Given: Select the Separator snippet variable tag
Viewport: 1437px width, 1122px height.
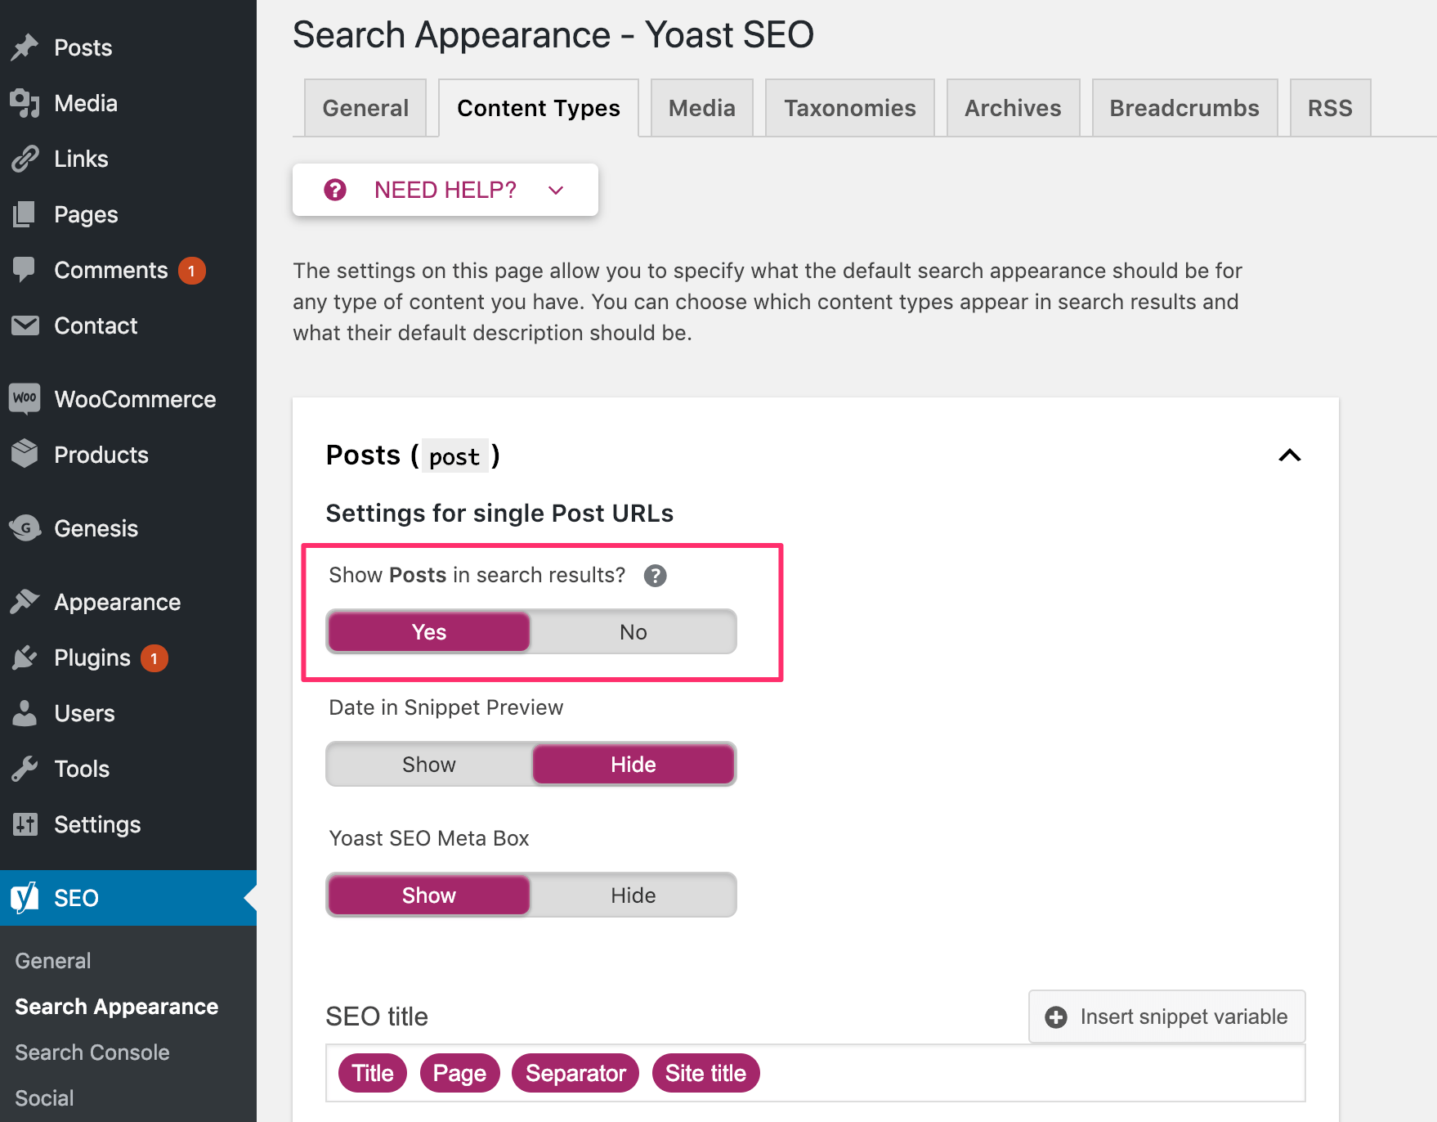Looking at the screenshot, I should tap(575, 1073).
